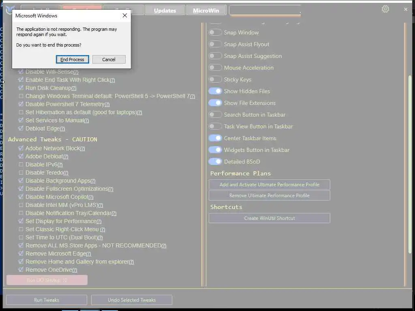Enable the Sticky Keys toggle
Viewport: 415px width, 311px height.
[x=215, y=79]
